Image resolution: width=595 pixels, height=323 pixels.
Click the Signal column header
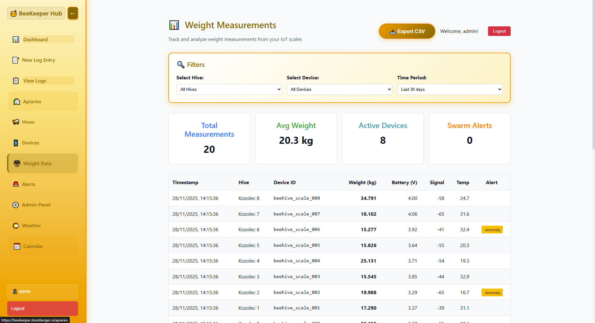[437, 183]
